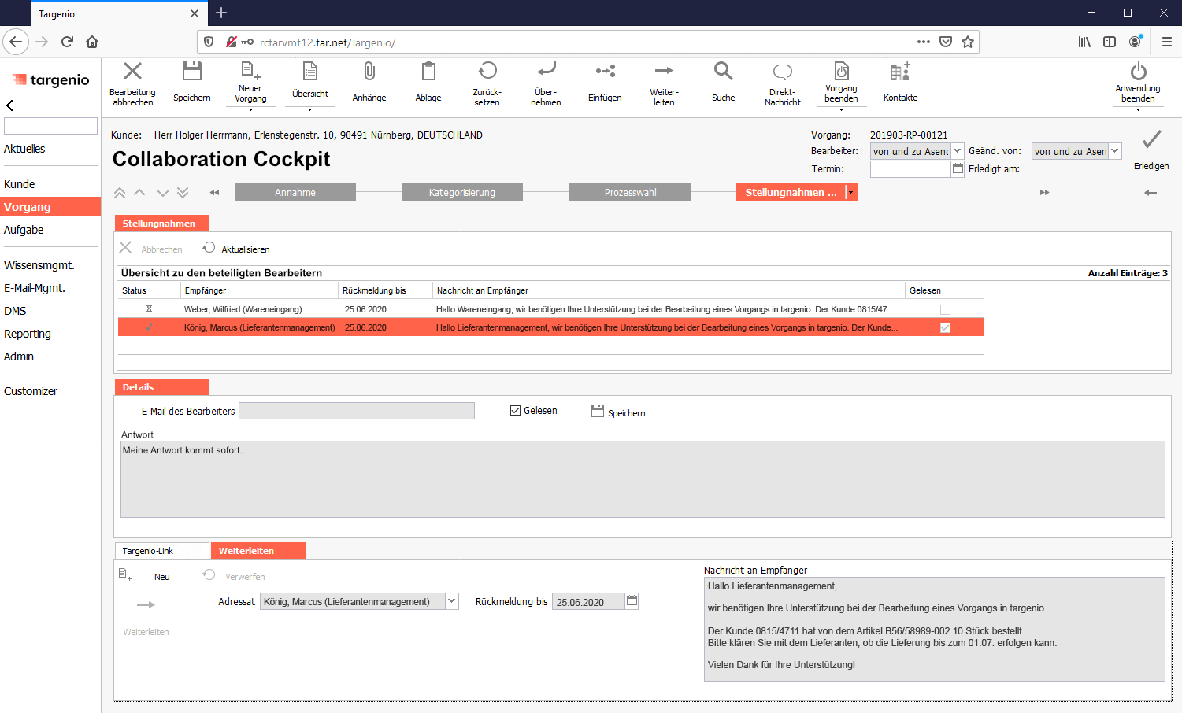Toggle the Gelesen checkbox in Details
Screen dimensions: 1182x713
(516, 411)
